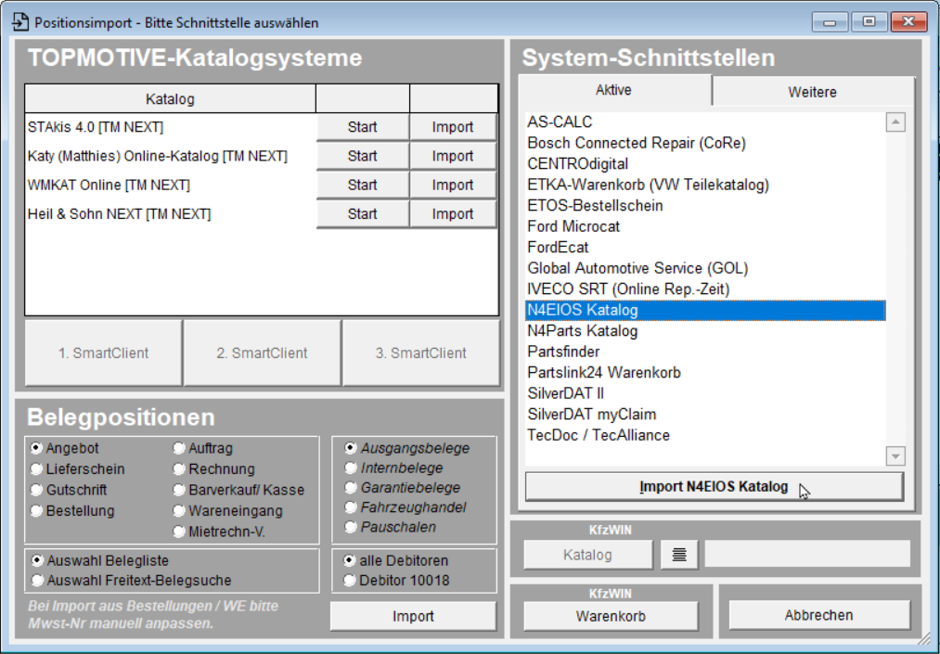
Task: Select Partslink24 Warenkorb entry
Action: click(705, 373)
